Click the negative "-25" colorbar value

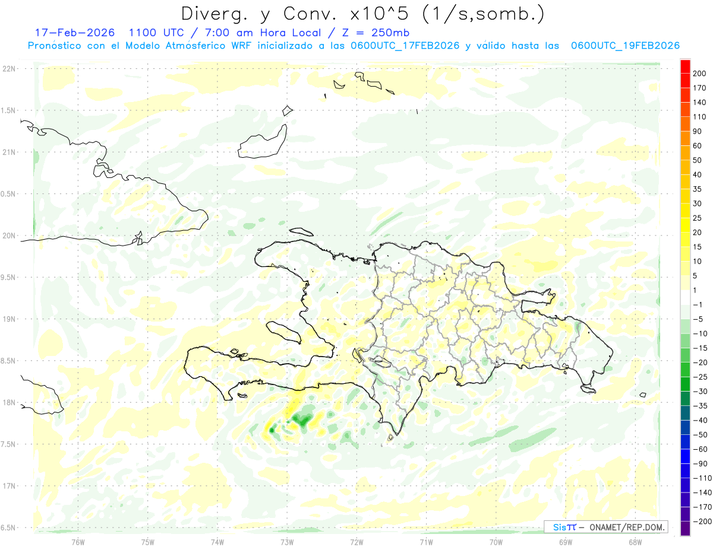point(700,377)
